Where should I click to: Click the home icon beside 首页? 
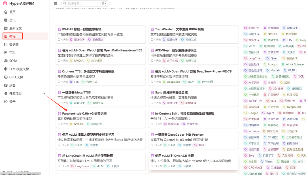coord(6,12)
